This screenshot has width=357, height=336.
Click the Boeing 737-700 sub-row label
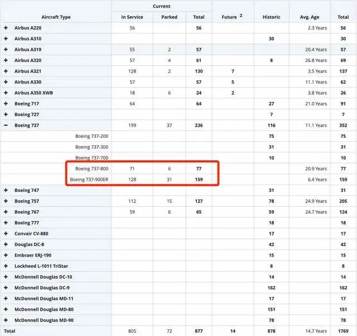pyautogui.click(x=91, y=158)
